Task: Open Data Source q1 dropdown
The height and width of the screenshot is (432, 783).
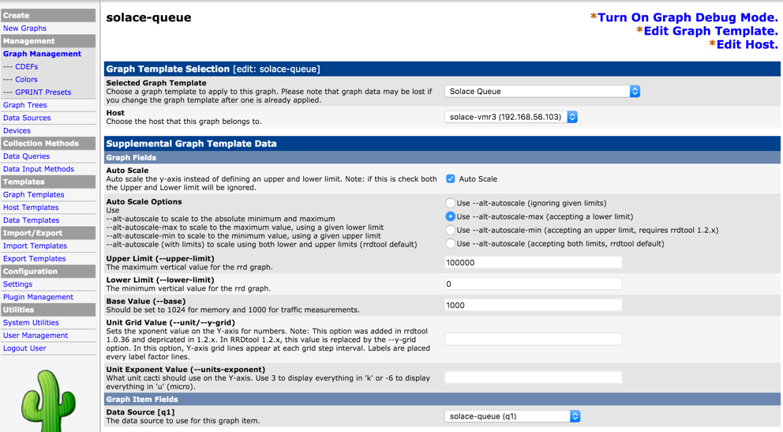Action: coord(512,416)
